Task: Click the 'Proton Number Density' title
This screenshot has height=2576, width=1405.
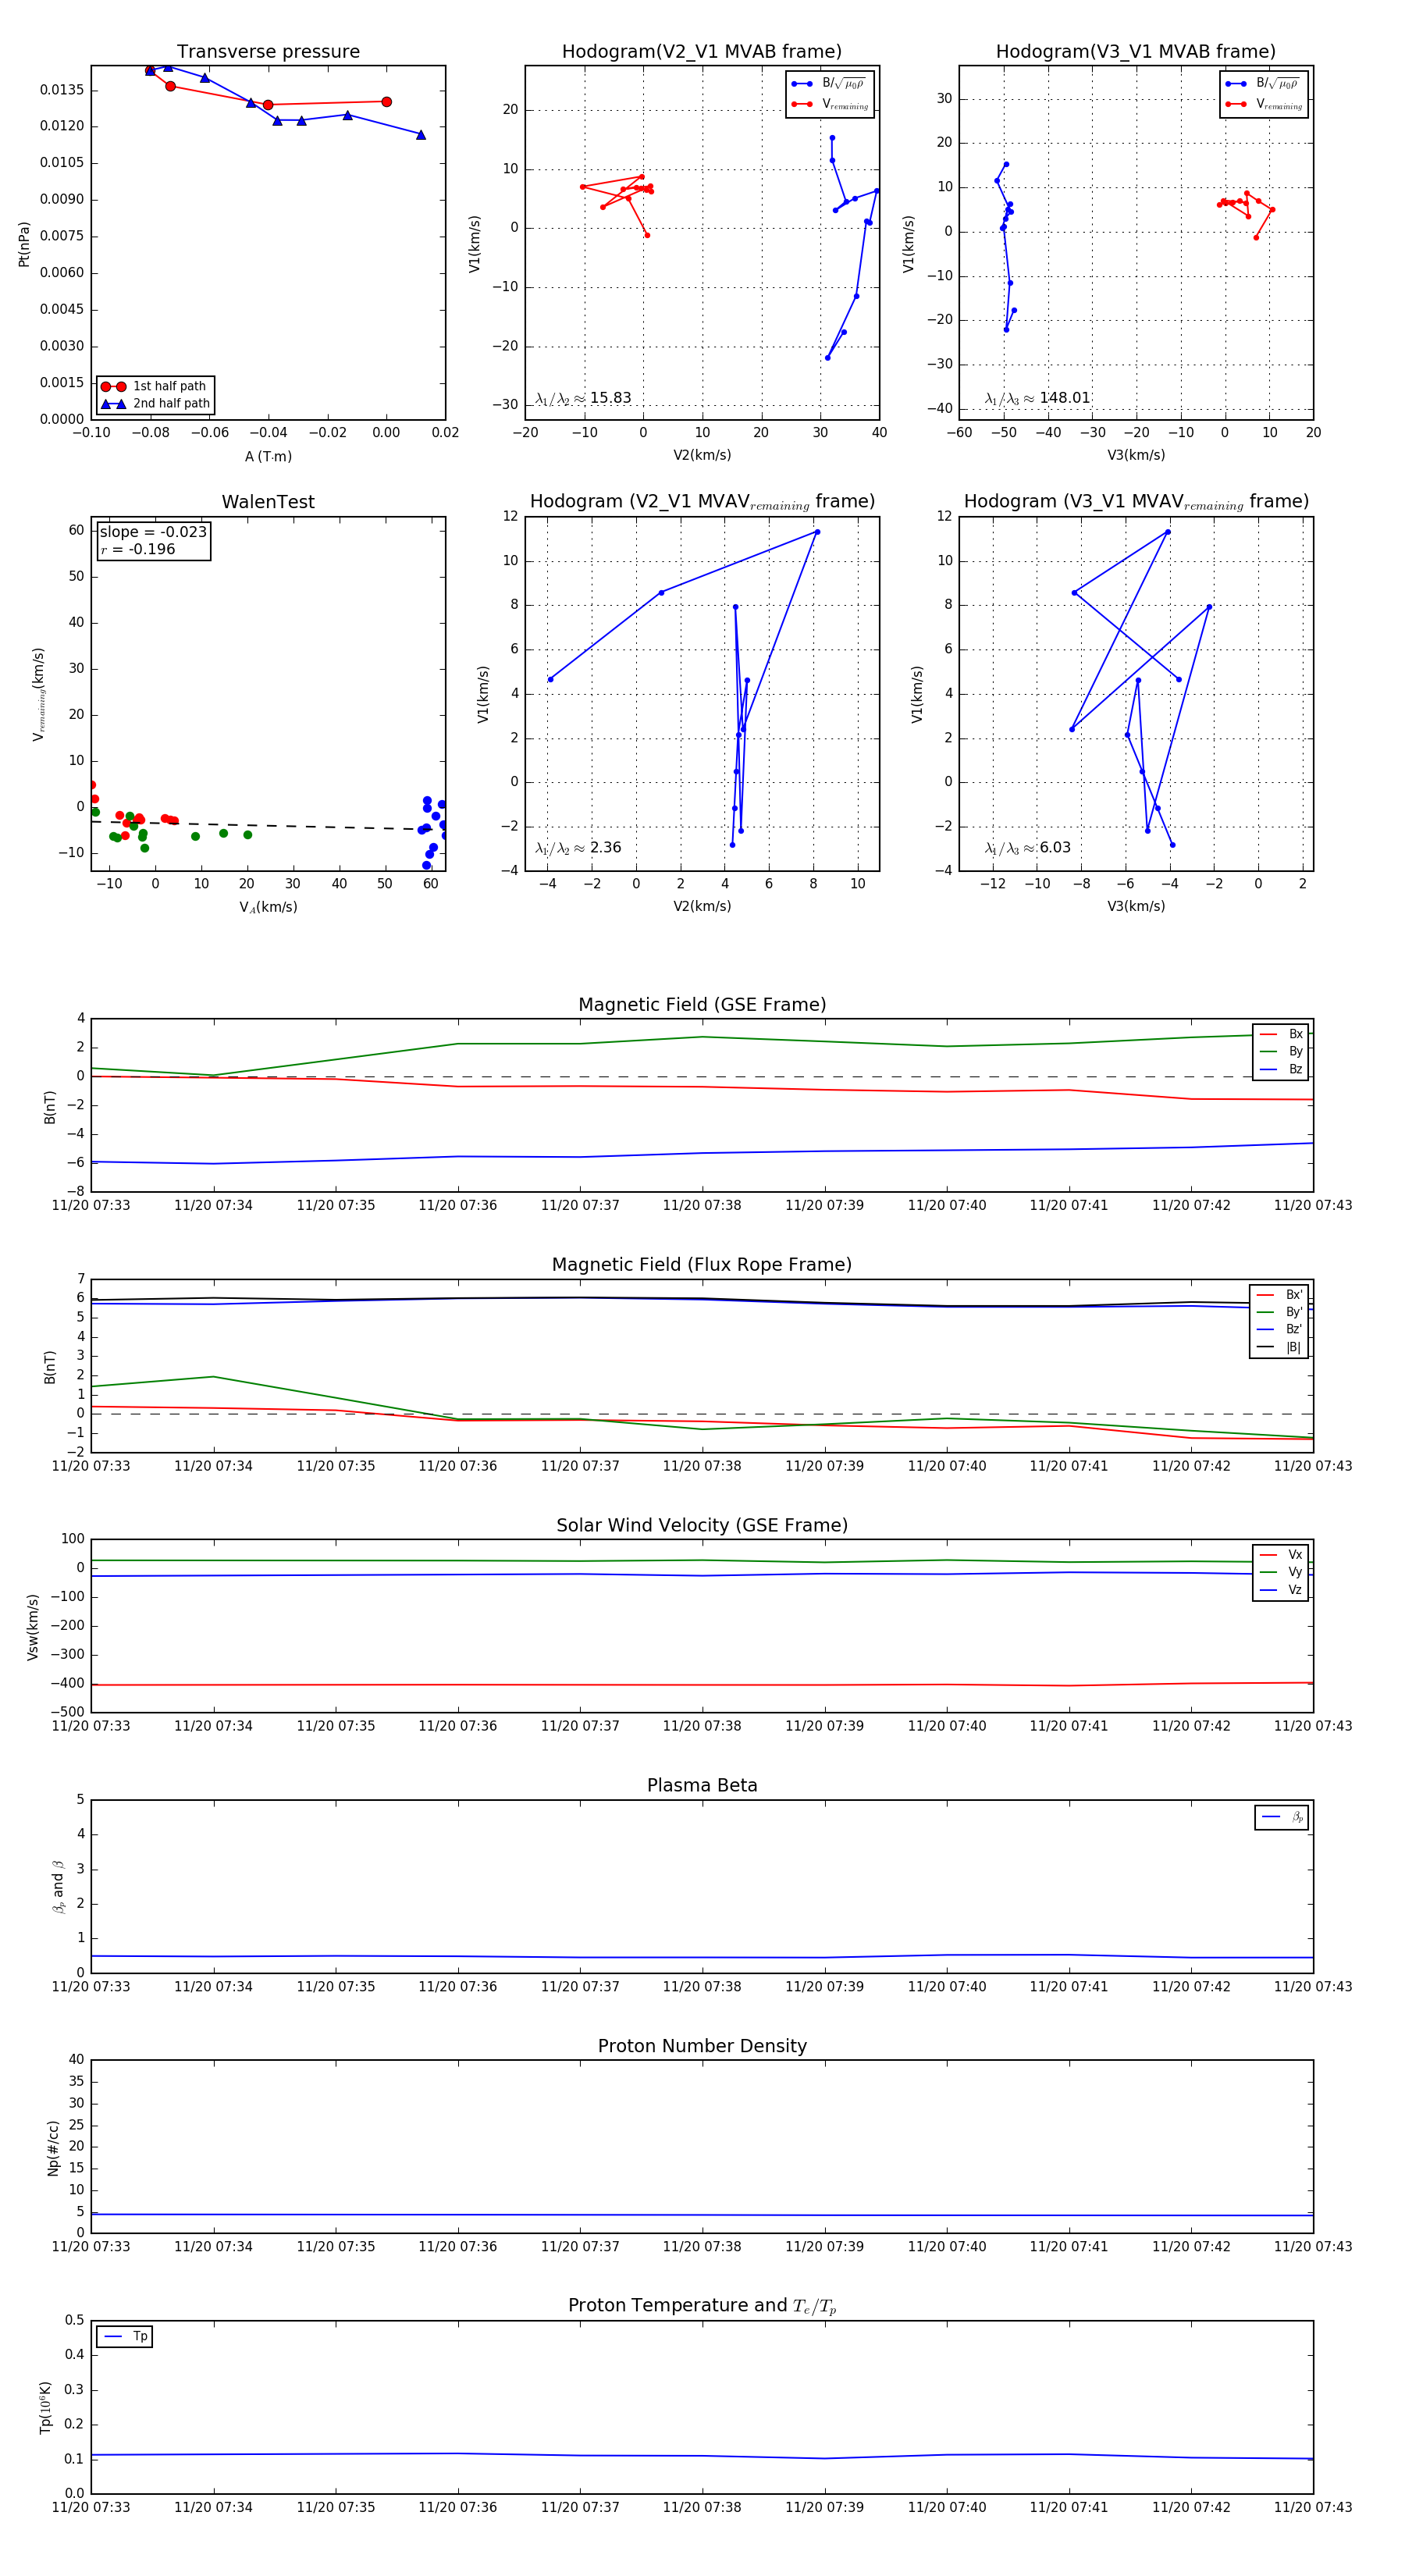Action: 702,2046
